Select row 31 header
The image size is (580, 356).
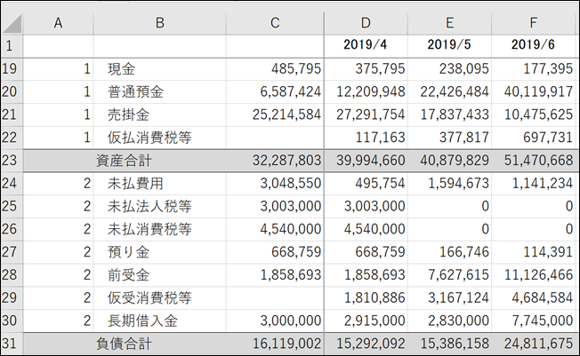coord(12,344)
